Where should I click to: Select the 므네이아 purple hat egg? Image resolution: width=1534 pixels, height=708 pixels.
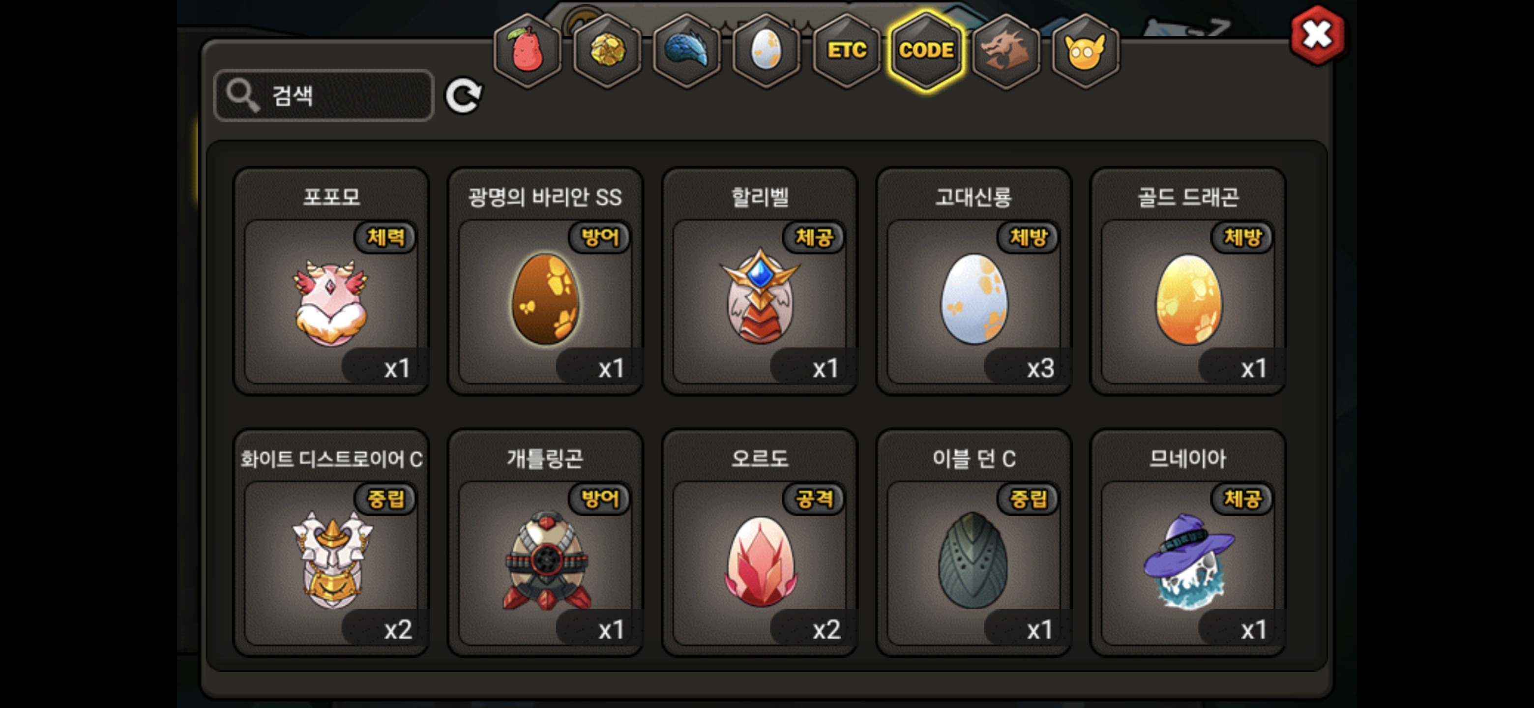tap(1189, 543)
